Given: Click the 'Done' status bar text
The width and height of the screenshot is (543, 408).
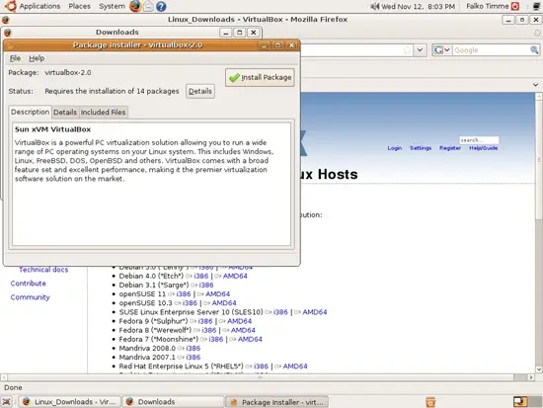Looking at the screenshot, I should pyautogui.click(x=13, y=387).
